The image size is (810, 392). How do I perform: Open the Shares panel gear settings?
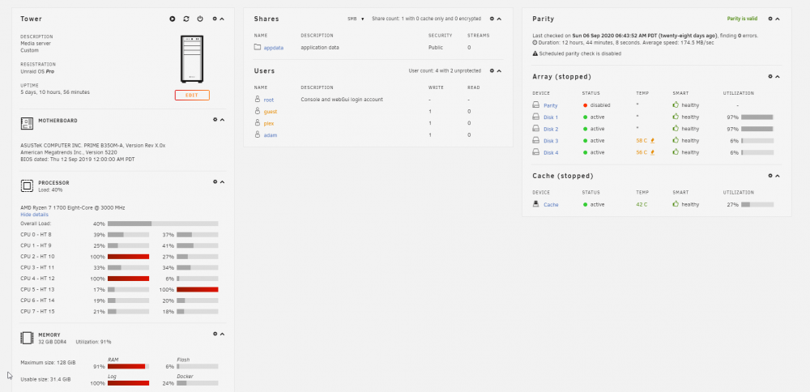pos(492,19)
